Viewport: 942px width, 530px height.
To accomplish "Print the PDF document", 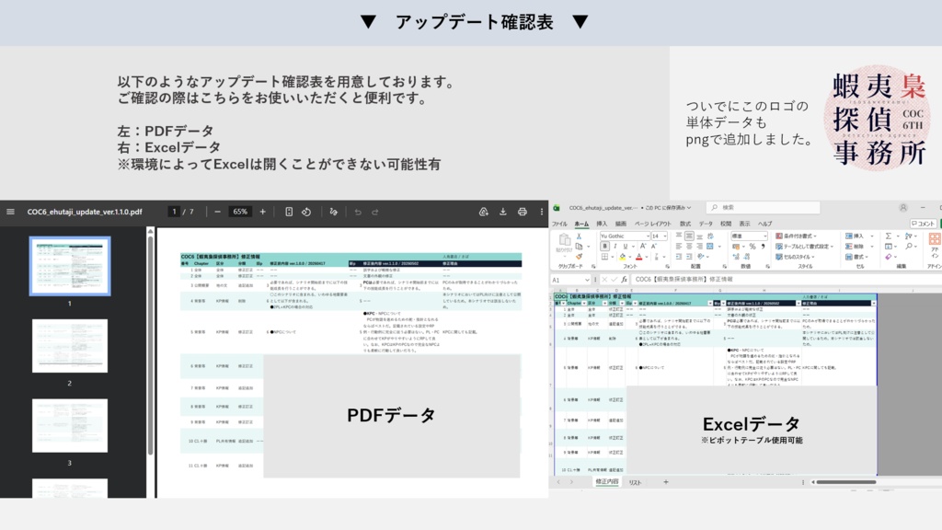I will [523, 212].
